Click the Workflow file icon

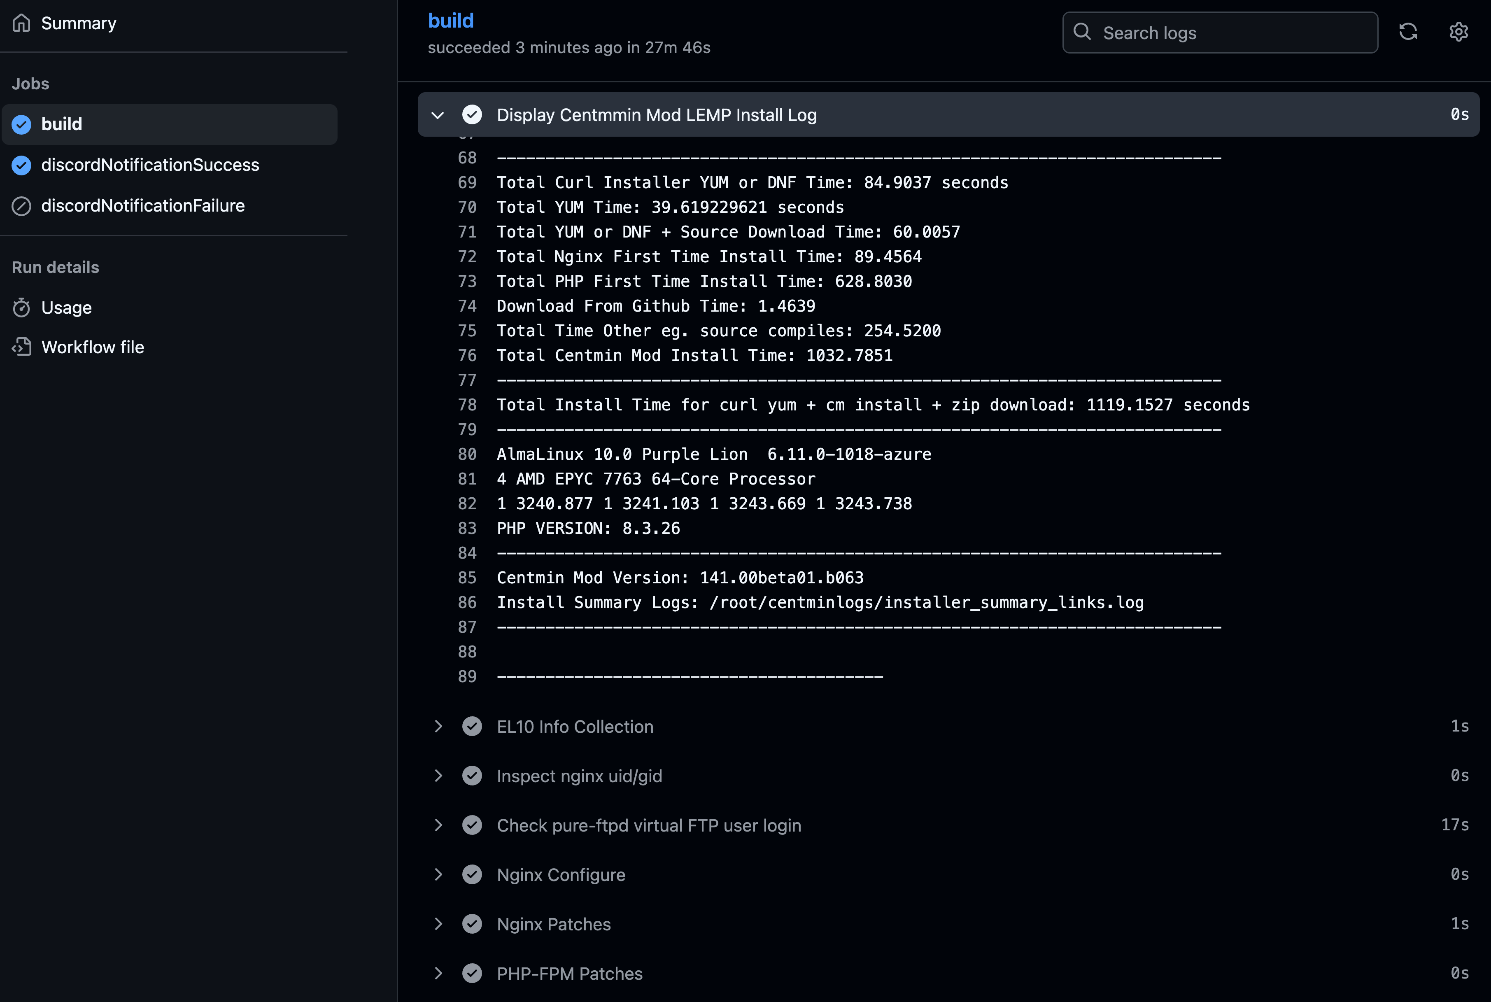21,347
